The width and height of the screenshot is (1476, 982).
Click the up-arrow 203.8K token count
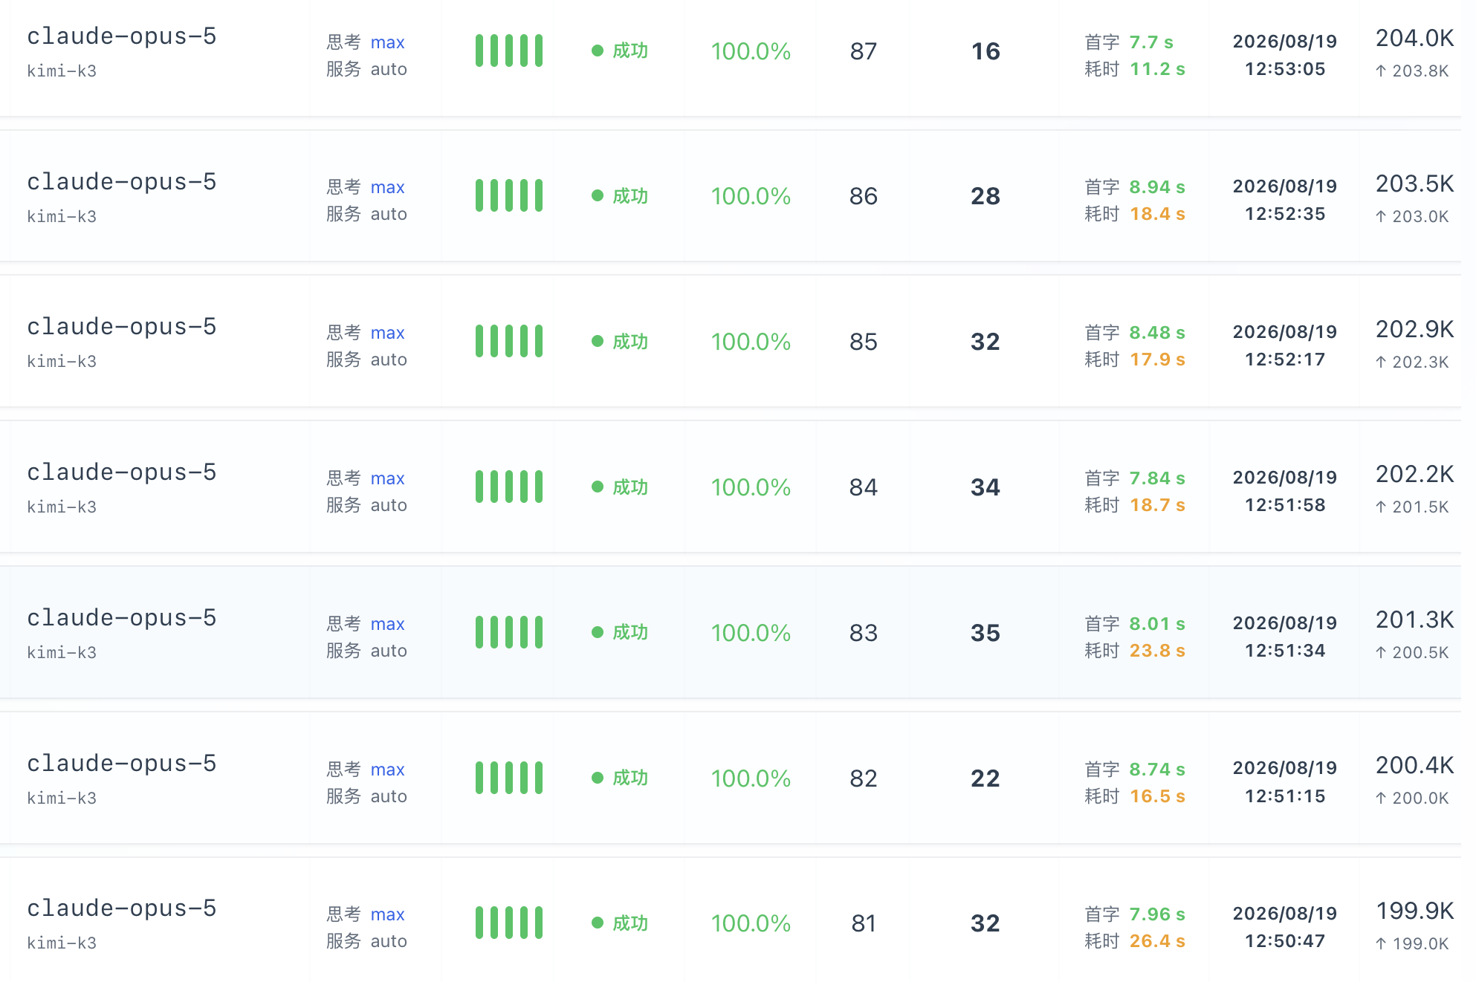coord(1411,71)
